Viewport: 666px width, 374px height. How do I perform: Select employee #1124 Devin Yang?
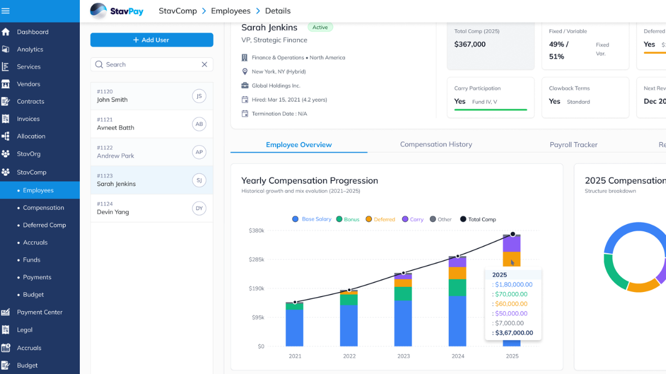152,208
